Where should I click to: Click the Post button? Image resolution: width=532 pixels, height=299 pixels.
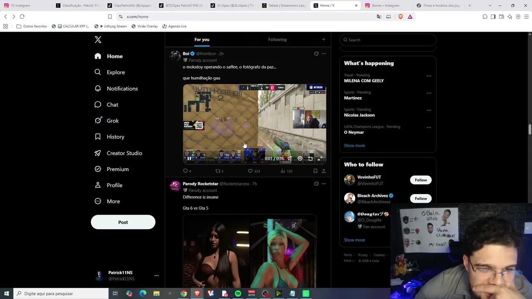pyautogui.click(x=123, y=222)
